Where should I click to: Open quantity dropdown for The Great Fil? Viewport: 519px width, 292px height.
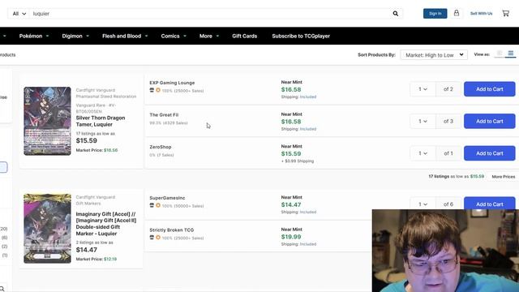(x=422, y=121)
